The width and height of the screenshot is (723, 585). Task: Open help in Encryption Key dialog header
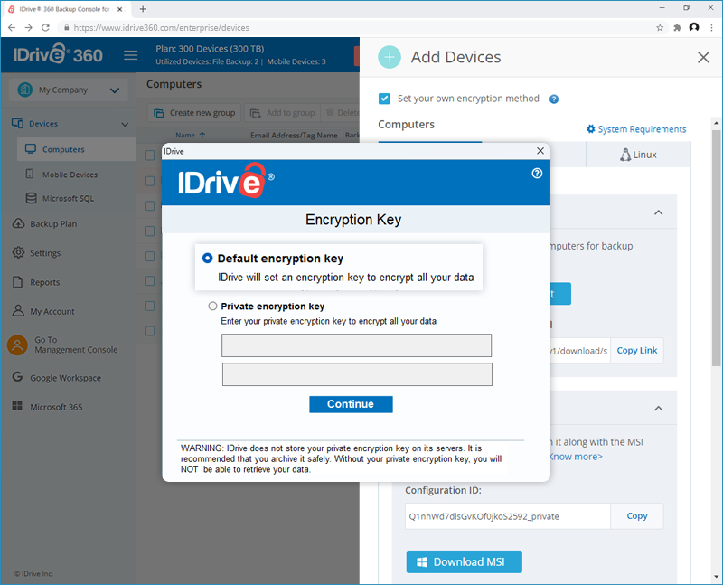tap(537, 173)
